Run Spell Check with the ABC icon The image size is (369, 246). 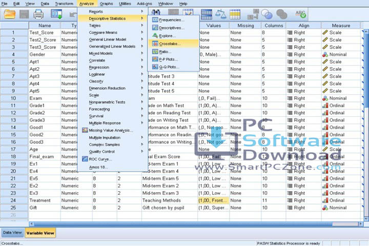pos(301,14)
